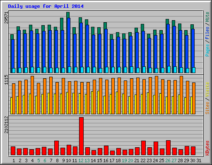Select the yellow sites bar for day 18

coord(117,103)
